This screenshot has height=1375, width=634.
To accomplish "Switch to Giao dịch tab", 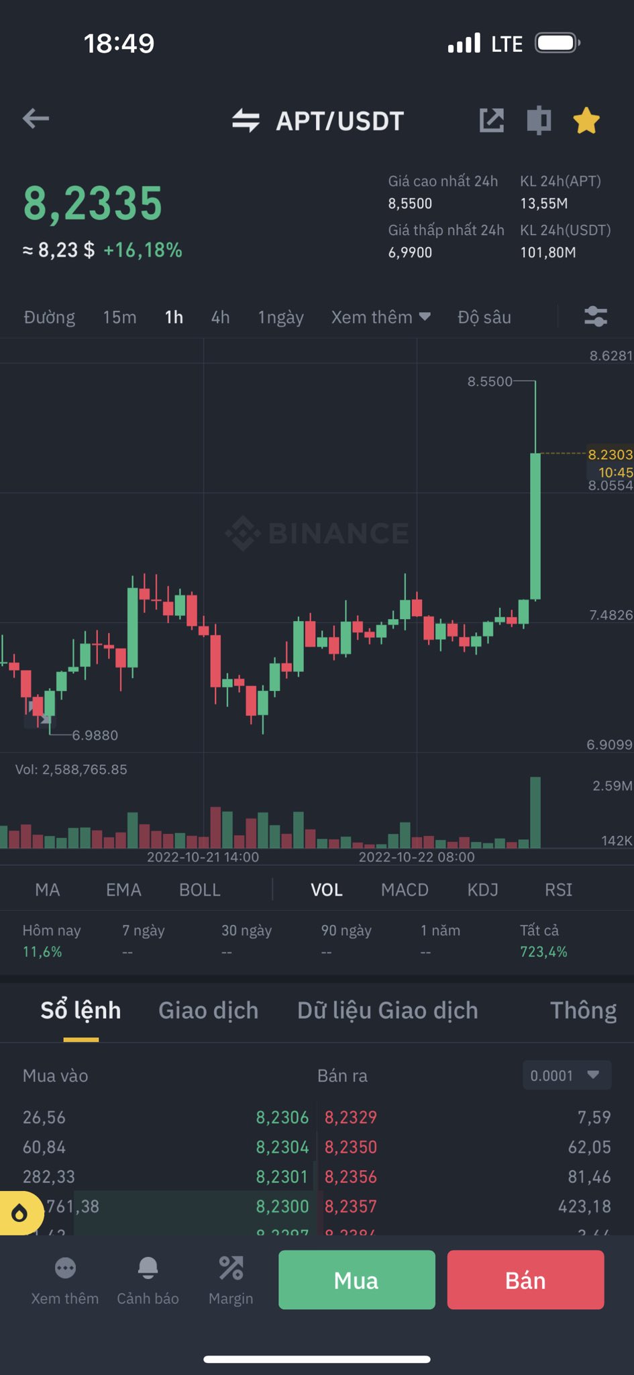I will point(208,1010).
